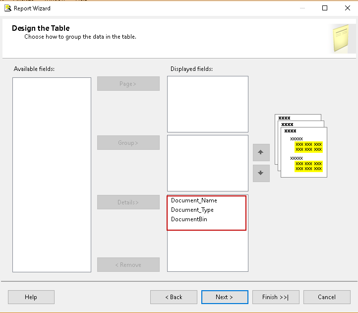Click the yellow notepad wizard icon
This screenshot has height=313, width=358.
(x=343, y=38)
